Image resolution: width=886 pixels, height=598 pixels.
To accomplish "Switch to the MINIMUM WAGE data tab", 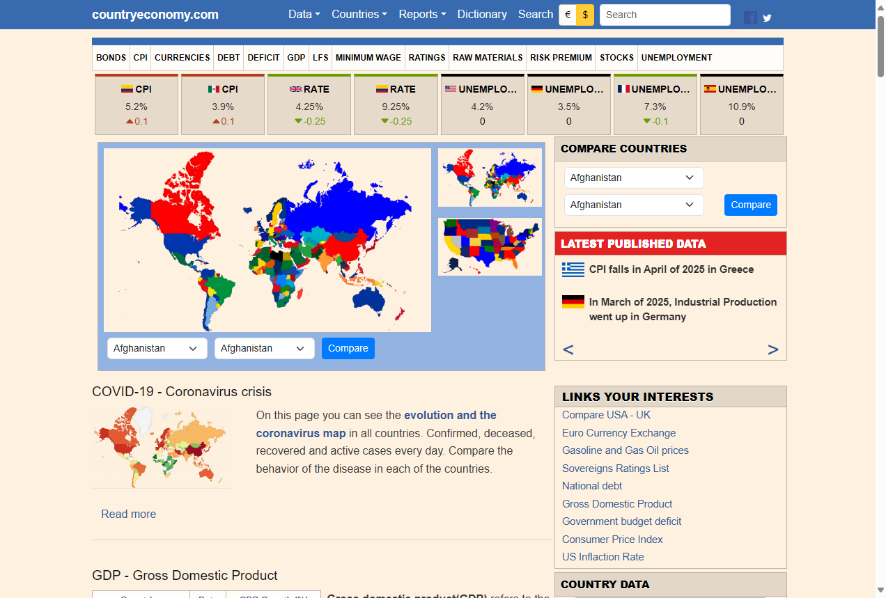I will tap(368, 58).
